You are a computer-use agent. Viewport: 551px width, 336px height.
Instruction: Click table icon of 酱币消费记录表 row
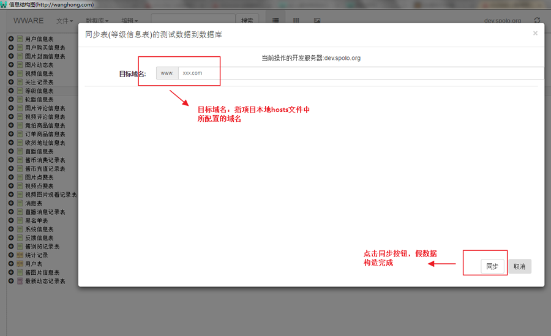pyautogui.click(x=20, y=160)
